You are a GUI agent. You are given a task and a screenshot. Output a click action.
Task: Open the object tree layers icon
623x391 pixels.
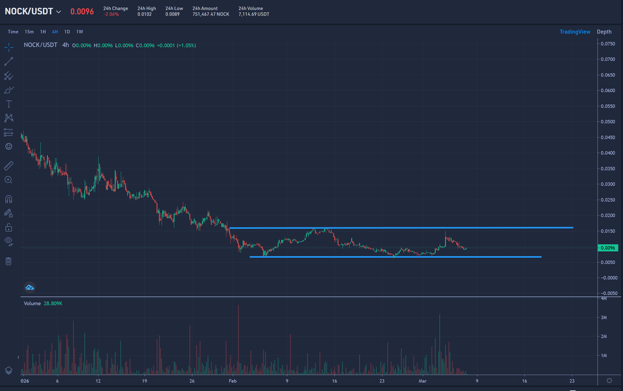pyautogui.click(x=9, y=370)
